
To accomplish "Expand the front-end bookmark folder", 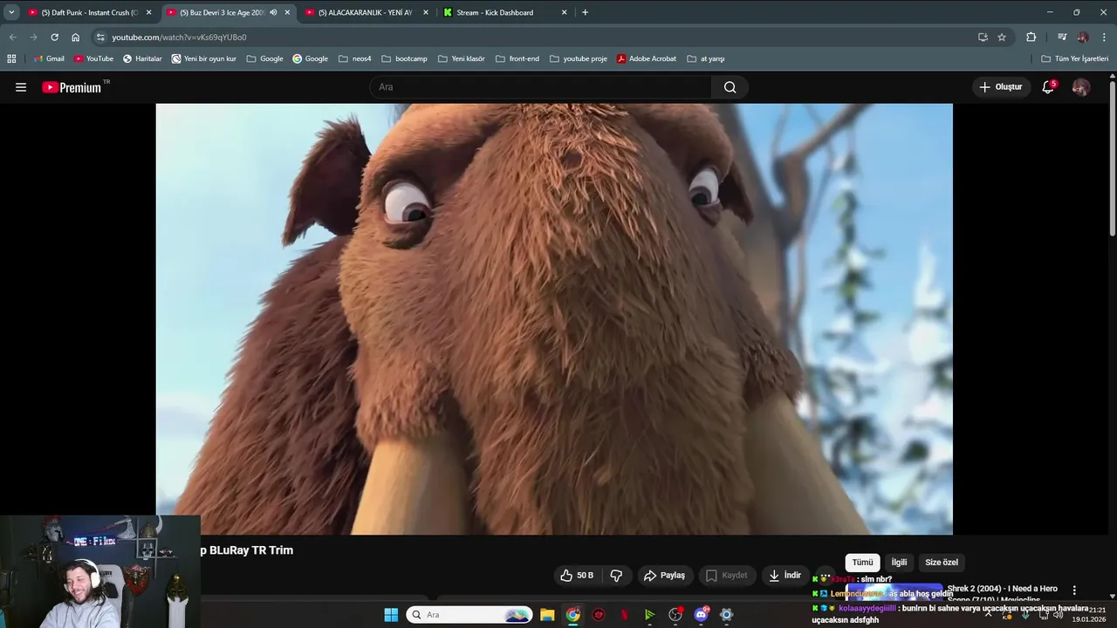I will coord(517,58).
